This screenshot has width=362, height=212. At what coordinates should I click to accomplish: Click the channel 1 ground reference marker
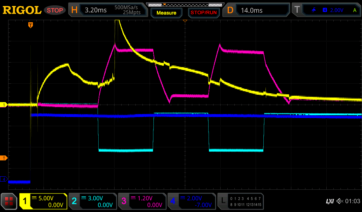tap(4, 105)
